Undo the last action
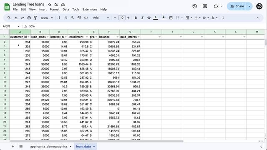The width and height of the screenshot is (267, 150). [16, 17]
